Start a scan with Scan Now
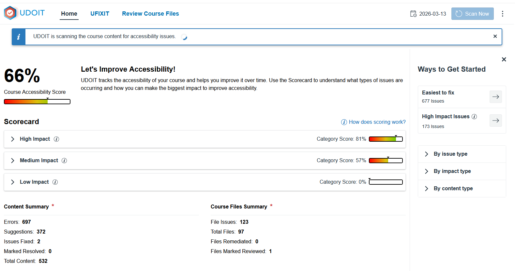Image resolution: width=515 pixels, height=271 pixels. tap(472, 14)
